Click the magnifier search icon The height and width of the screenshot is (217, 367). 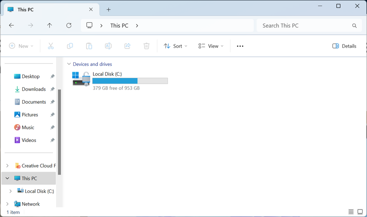355,25
